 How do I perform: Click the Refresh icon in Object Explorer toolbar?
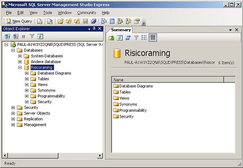[40, 37]
